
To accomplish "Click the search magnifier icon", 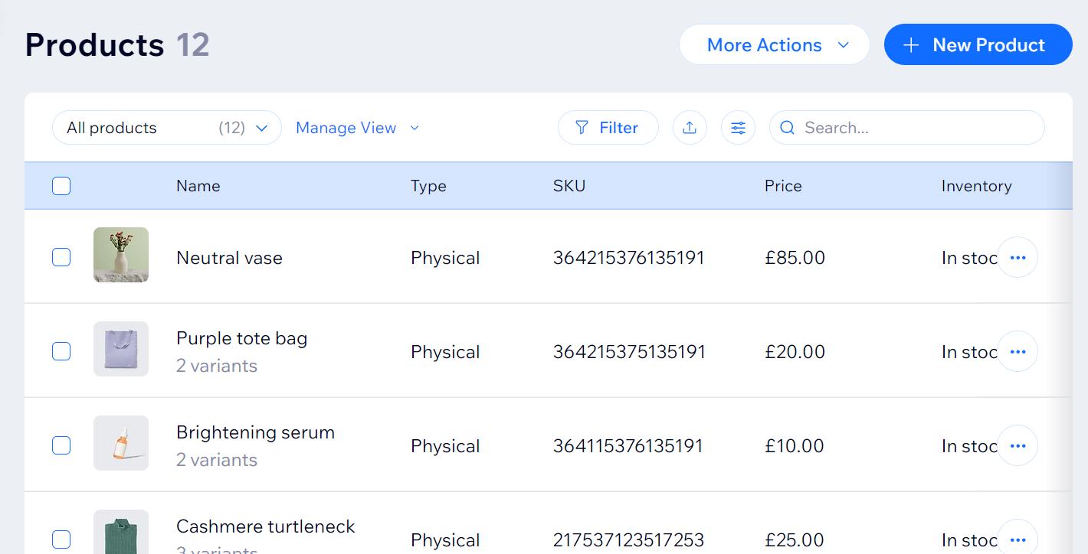I will pyautogui.click(x=787, y=127).
